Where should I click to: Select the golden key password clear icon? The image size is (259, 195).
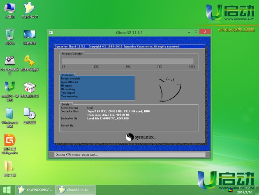pos(30,63)
